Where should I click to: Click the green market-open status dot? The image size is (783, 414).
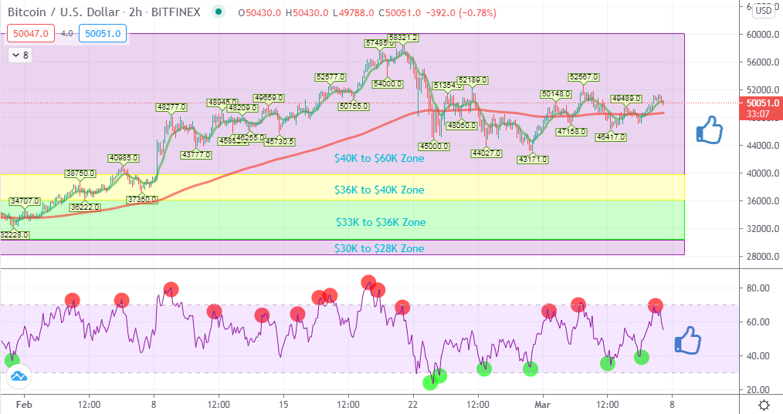coord(219,12)
